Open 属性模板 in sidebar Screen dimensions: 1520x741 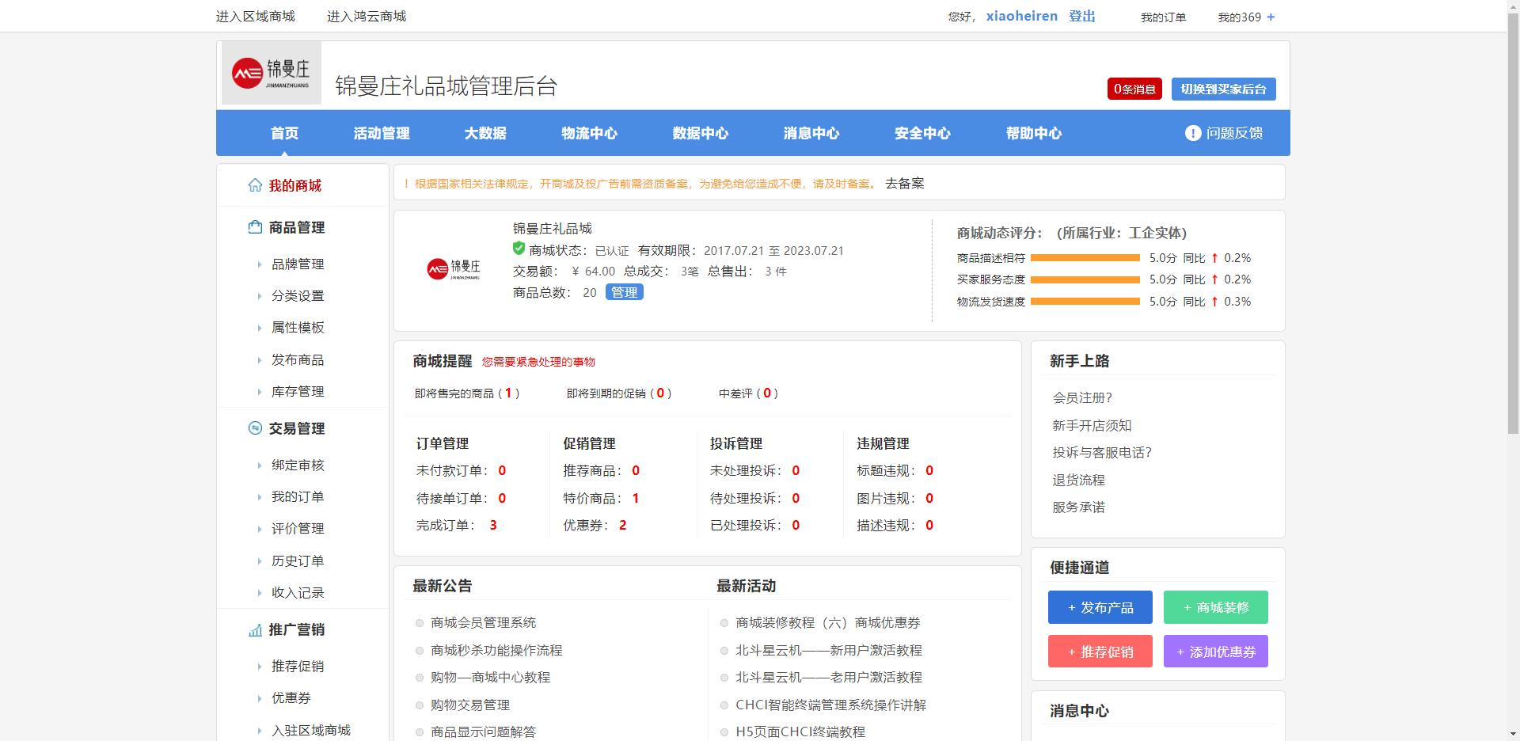[298, 327]
